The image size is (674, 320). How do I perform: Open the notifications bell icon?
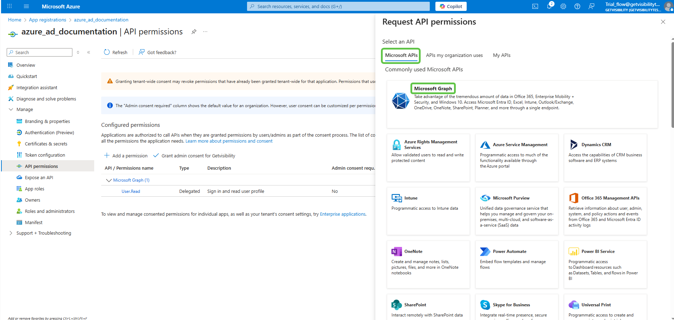(x=549, y=6)
